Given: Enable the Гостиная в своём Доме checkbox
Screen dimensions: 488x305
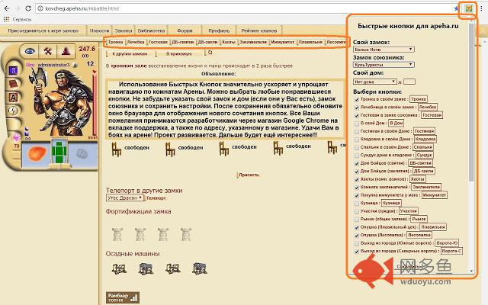Looking at the screenshot, I should click(x=357, y=132).
